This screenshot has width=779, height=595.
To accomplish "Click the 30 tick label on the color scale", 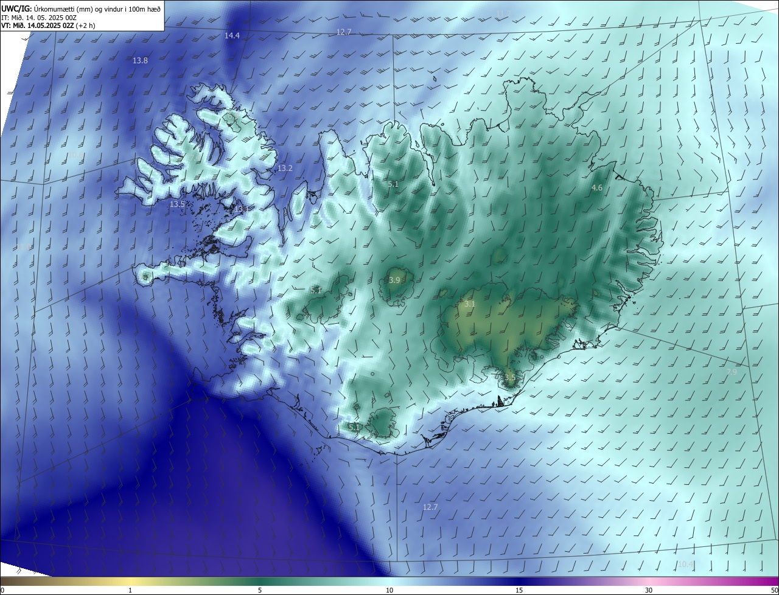I will pos(649,591).
